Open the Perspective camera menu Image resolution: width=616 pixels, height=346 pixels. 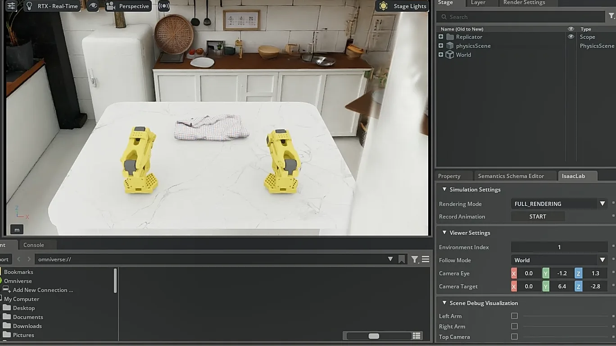coord(128,6)
